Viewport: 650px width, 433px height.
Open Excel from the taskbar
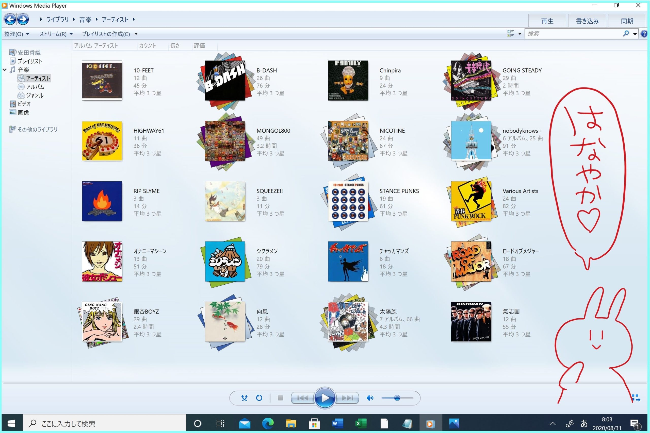point(361,423)
